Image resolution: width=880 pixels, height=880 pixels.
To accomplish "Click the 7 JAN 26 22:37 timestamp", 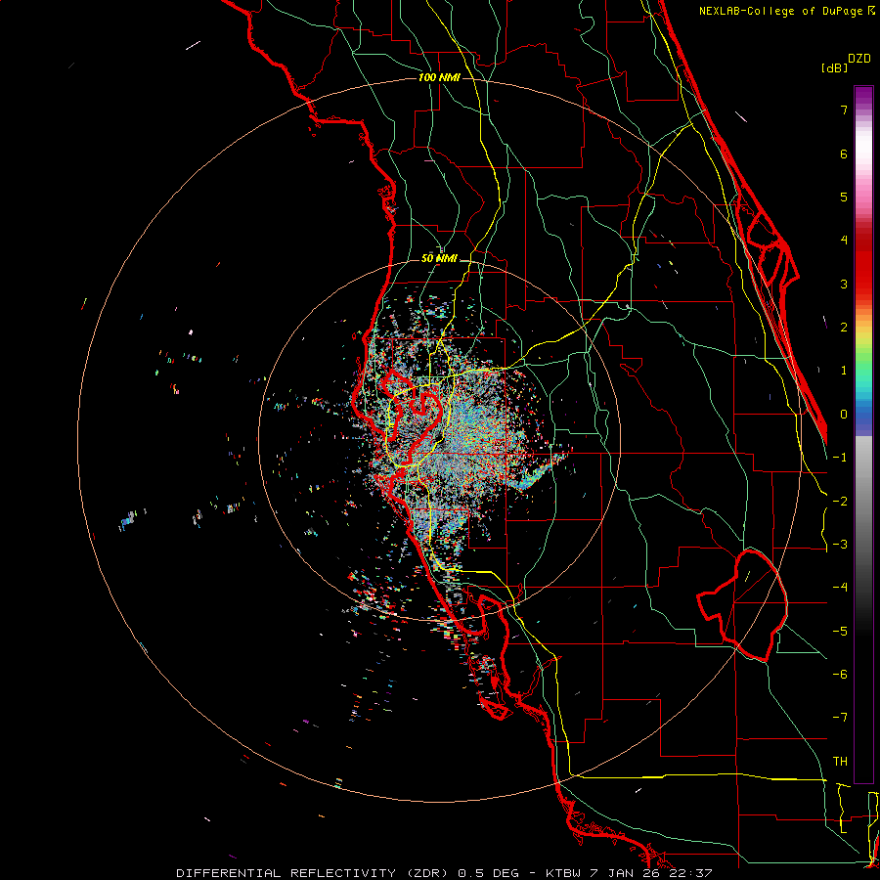I will click(x=651, y=873).
